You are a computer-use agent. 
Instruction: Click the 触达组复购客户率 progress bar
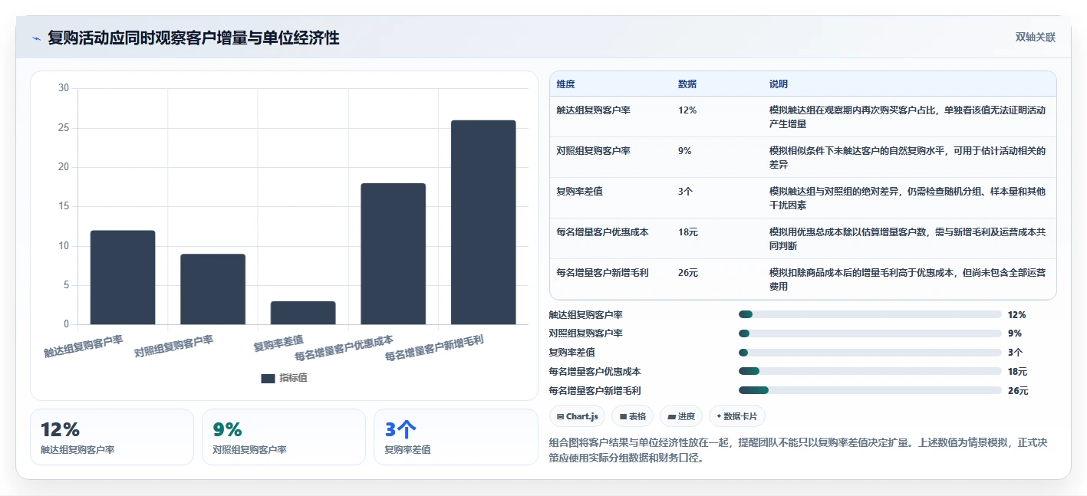[x=870, y=314]
